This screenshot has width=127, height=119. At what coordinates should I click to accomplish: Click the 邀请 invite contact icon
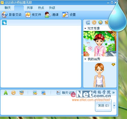tap(48, 15)
